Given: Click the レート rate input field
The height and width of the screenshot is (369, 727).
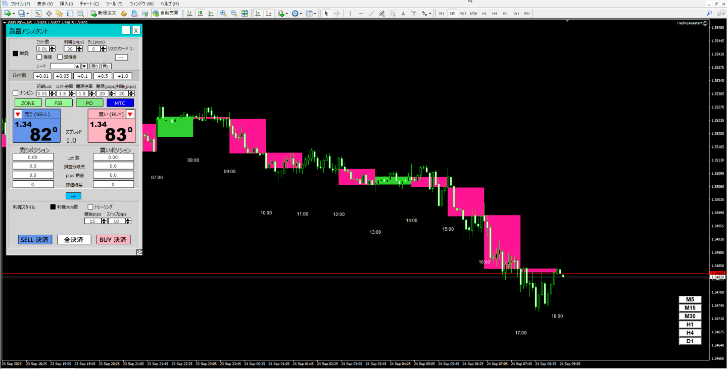Looking at the screenshot, I should pos(62,66).
